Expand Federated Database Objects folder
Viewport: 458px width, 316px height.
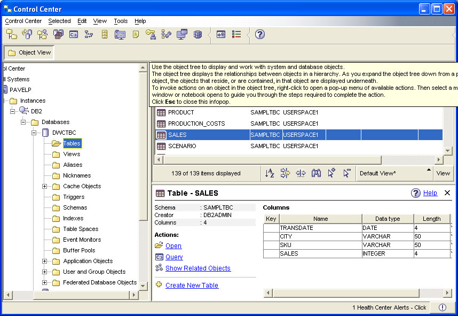coord(44,282)
